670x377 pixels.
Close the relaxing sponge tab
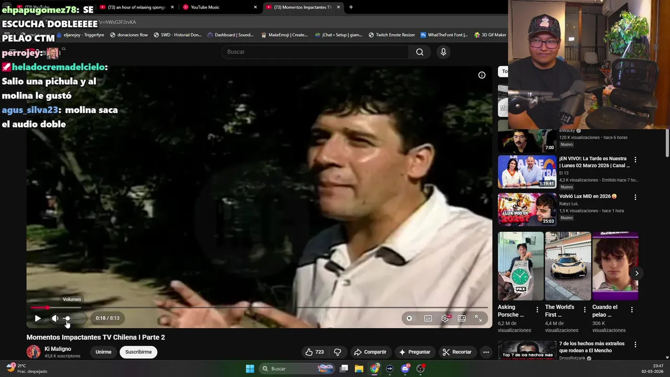click(172, 7)
